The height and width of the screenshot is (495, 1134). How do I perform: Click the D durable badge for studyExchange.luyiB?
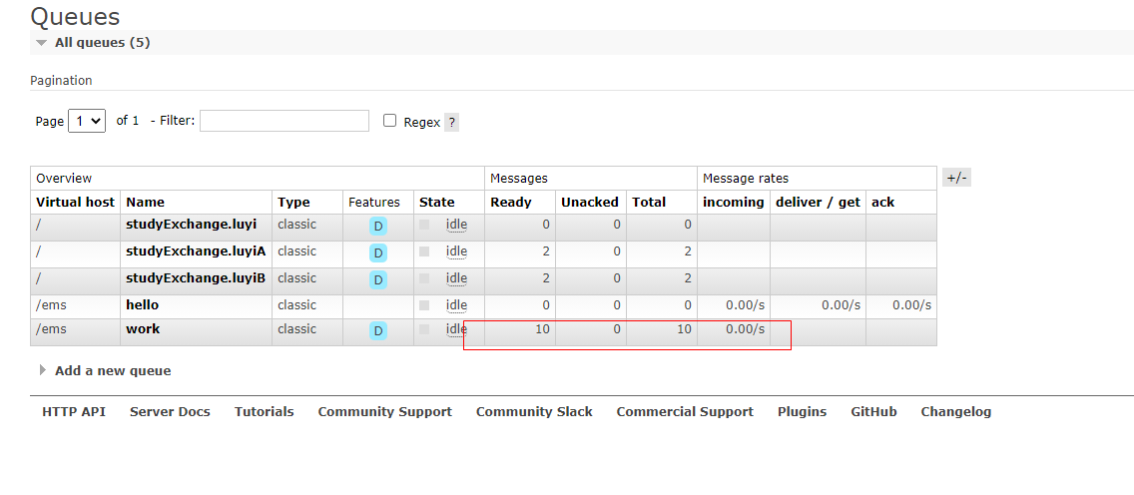click(x=377, y=279)
